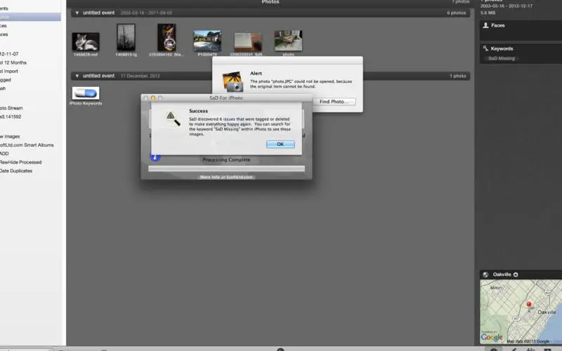Click the globe icon beside Oakville

click(485, 274)
